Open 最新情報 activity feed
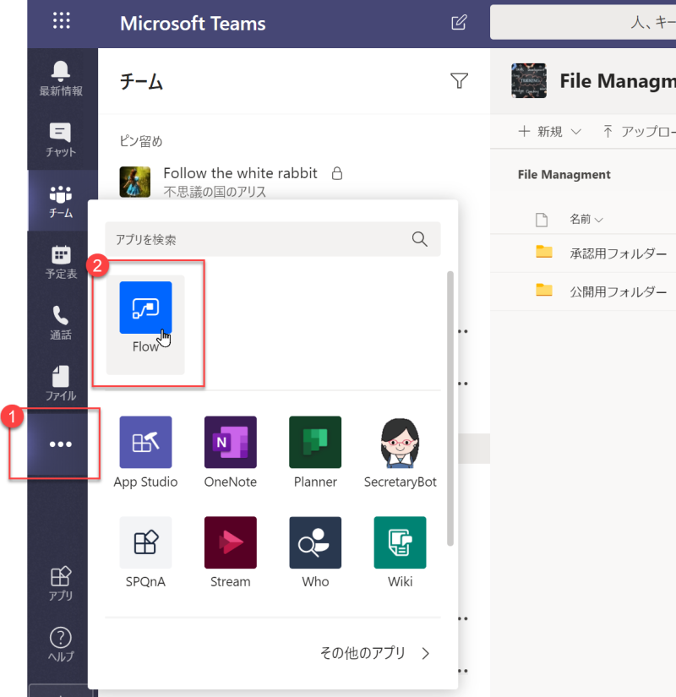The width and height of the screenshot is (676, 697). [x=61, y=79]
